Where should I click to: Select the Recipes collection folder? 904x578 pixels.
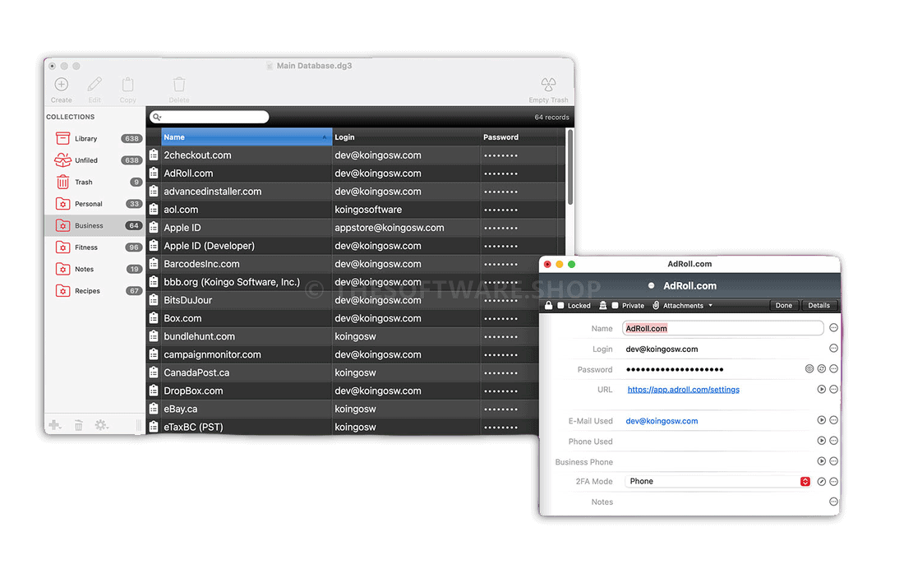(95, 291)
